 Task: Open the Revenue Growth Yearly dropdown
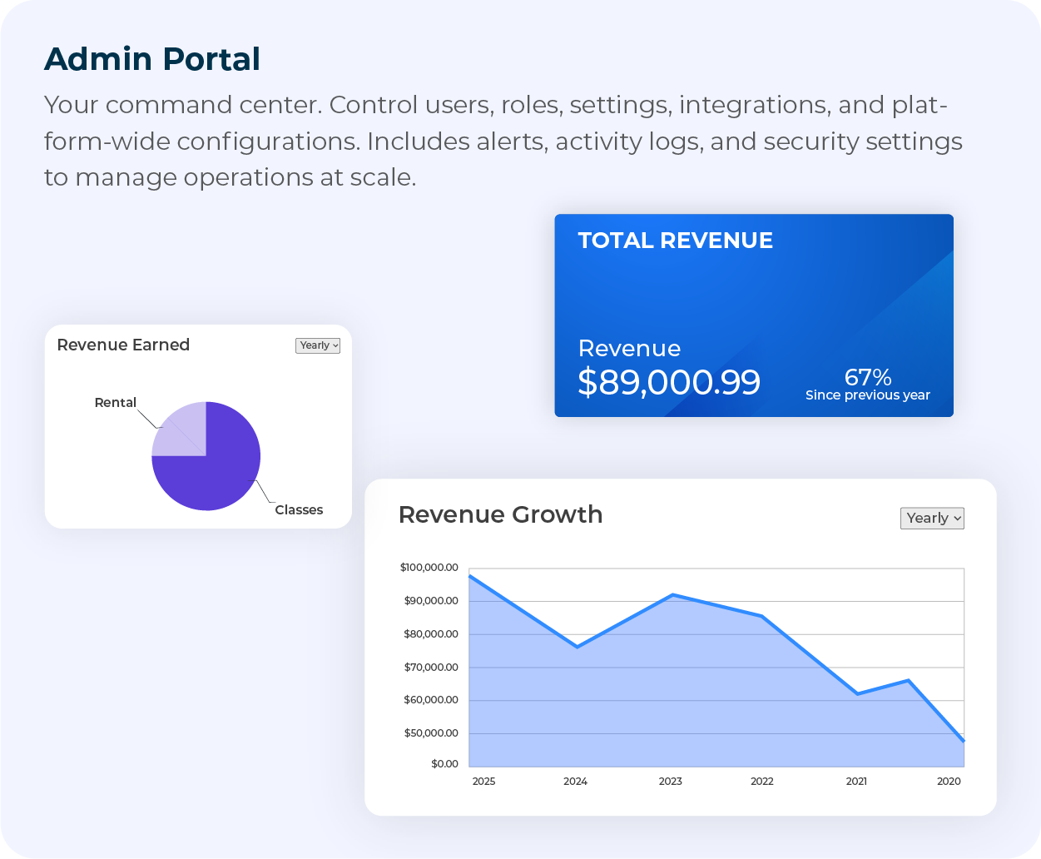click(x=932, y=519)
